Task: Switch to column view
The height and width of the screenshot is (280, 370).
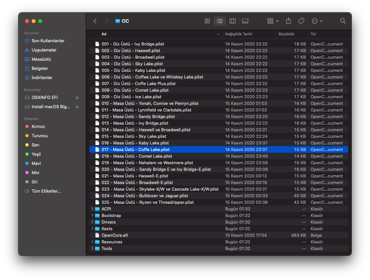Action: click(x=232, y=21)
